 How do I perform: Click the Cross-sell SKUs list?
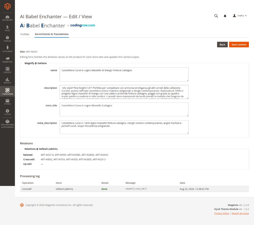pos(73,160)
